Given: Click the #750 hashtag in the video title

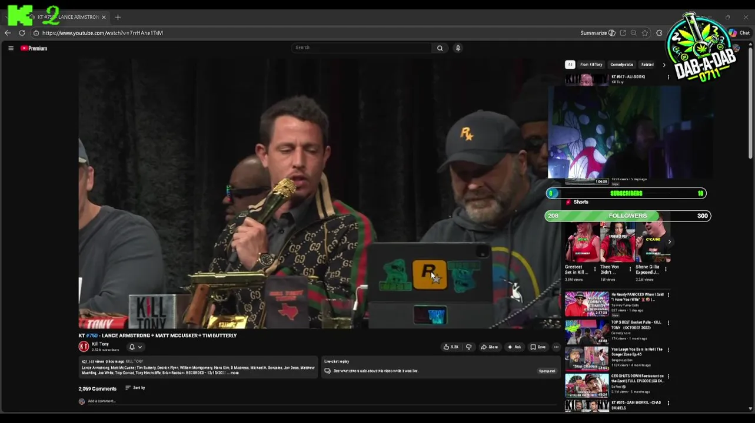Looking at the screenshot, I should coord(92,335).
